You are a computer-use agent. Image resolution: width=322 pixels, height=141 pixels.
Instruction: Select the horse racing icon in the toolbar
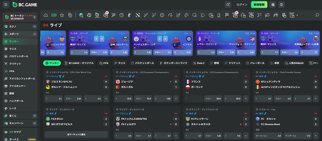pyautogui.click(x=170, y=15)
